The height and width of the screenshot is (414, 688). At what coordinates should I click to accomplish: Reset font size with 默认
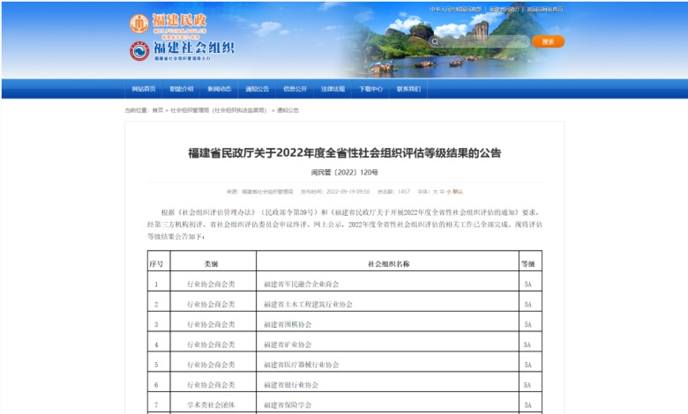click(x=458, y=190)
